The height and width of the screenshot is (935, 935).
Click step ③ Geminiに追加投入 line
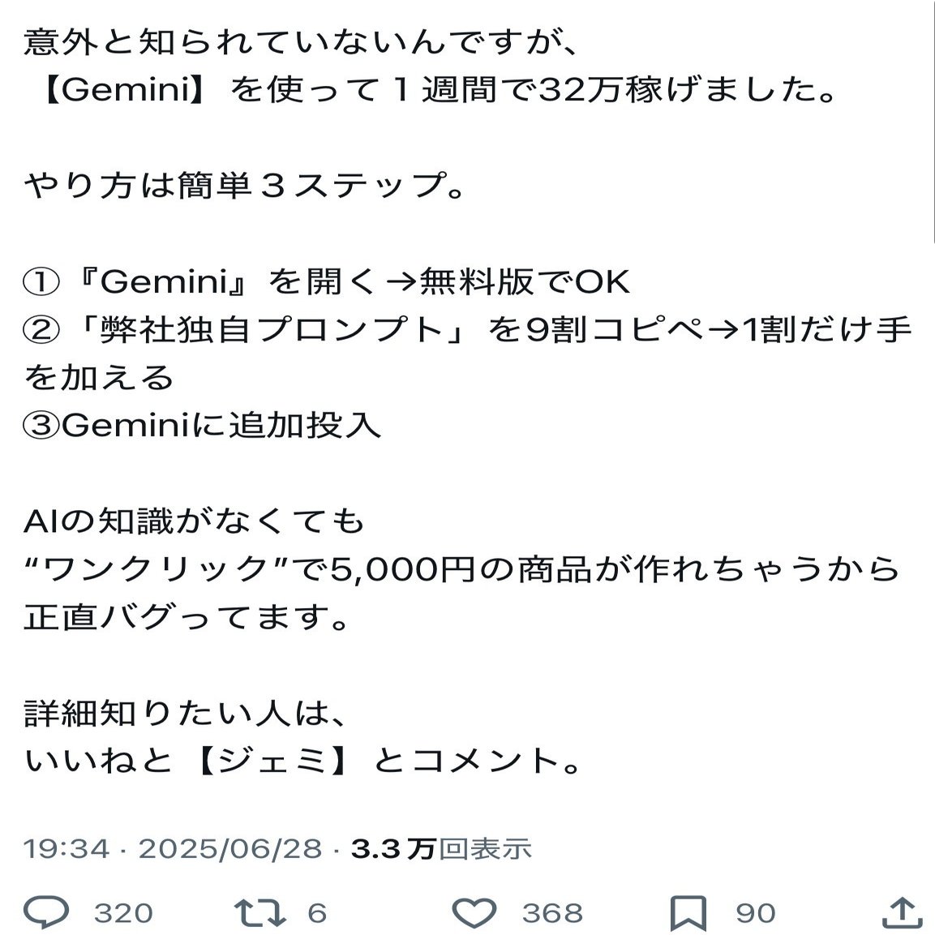pyautogui.click(x=203, y=425)
